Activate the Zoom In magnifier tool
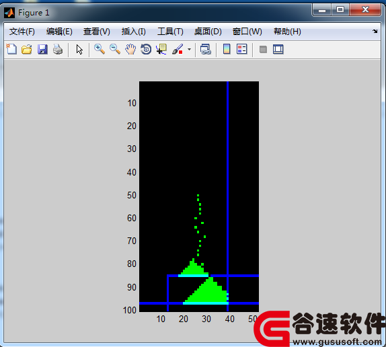The height and width of the screenshot is (347, 386). [x=100, y=49]
